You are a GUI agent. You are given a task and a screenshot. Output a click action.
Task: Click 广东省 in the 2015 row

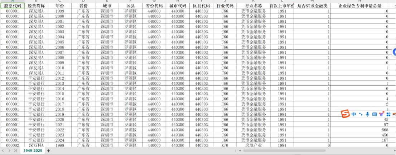pyautogui.click(x=83, y=94)
